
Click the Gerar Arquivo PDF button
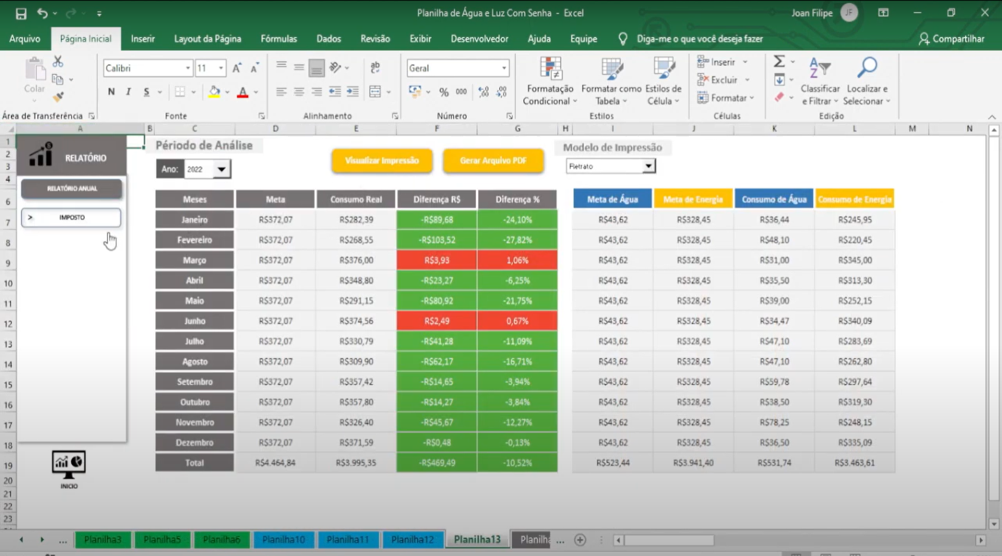[493, 161]
